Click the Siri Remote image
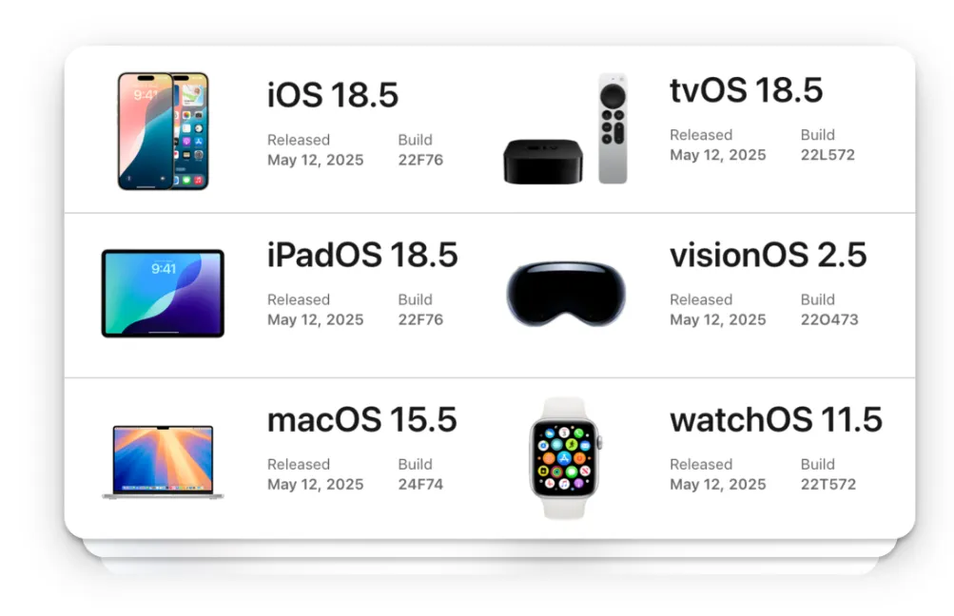This screenshot has height=616, width=954. (x=613, y=128)
